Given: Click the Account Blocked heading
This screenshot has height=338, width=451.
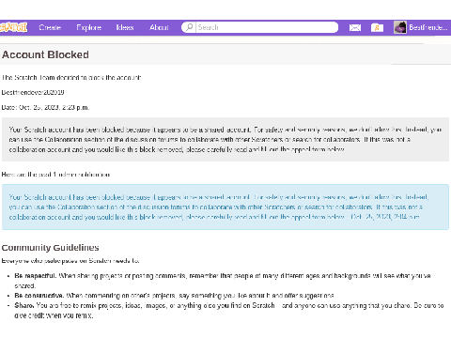Looking at the screenshot, I should pyautogui.click(x=45, y=54).
